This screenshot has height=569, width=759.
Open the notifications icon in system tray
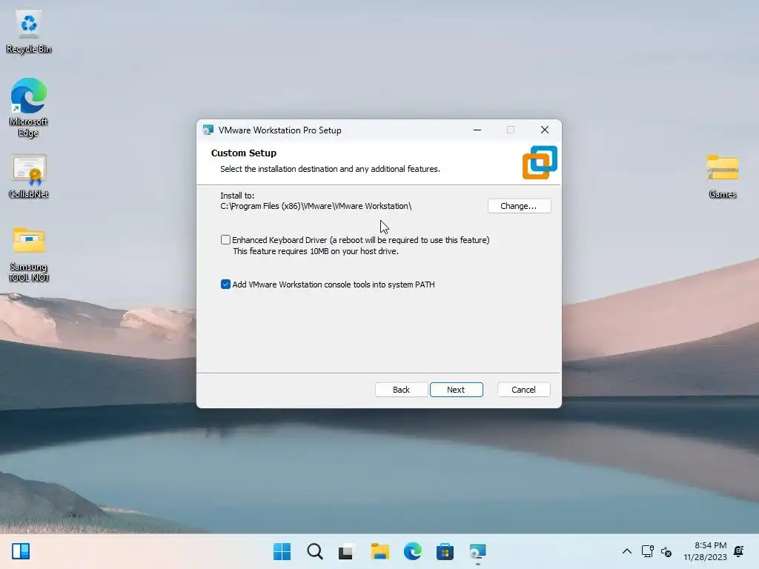point(739,551)
